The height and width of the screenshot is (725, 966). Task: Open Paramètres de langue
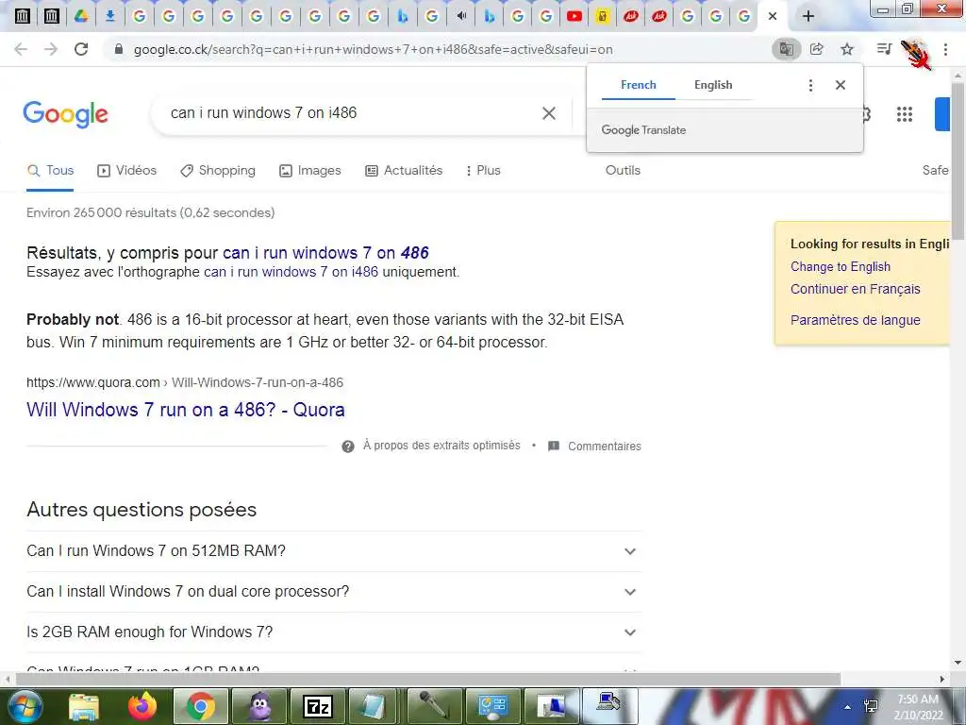pyautogui.click(x=855, y=320)
